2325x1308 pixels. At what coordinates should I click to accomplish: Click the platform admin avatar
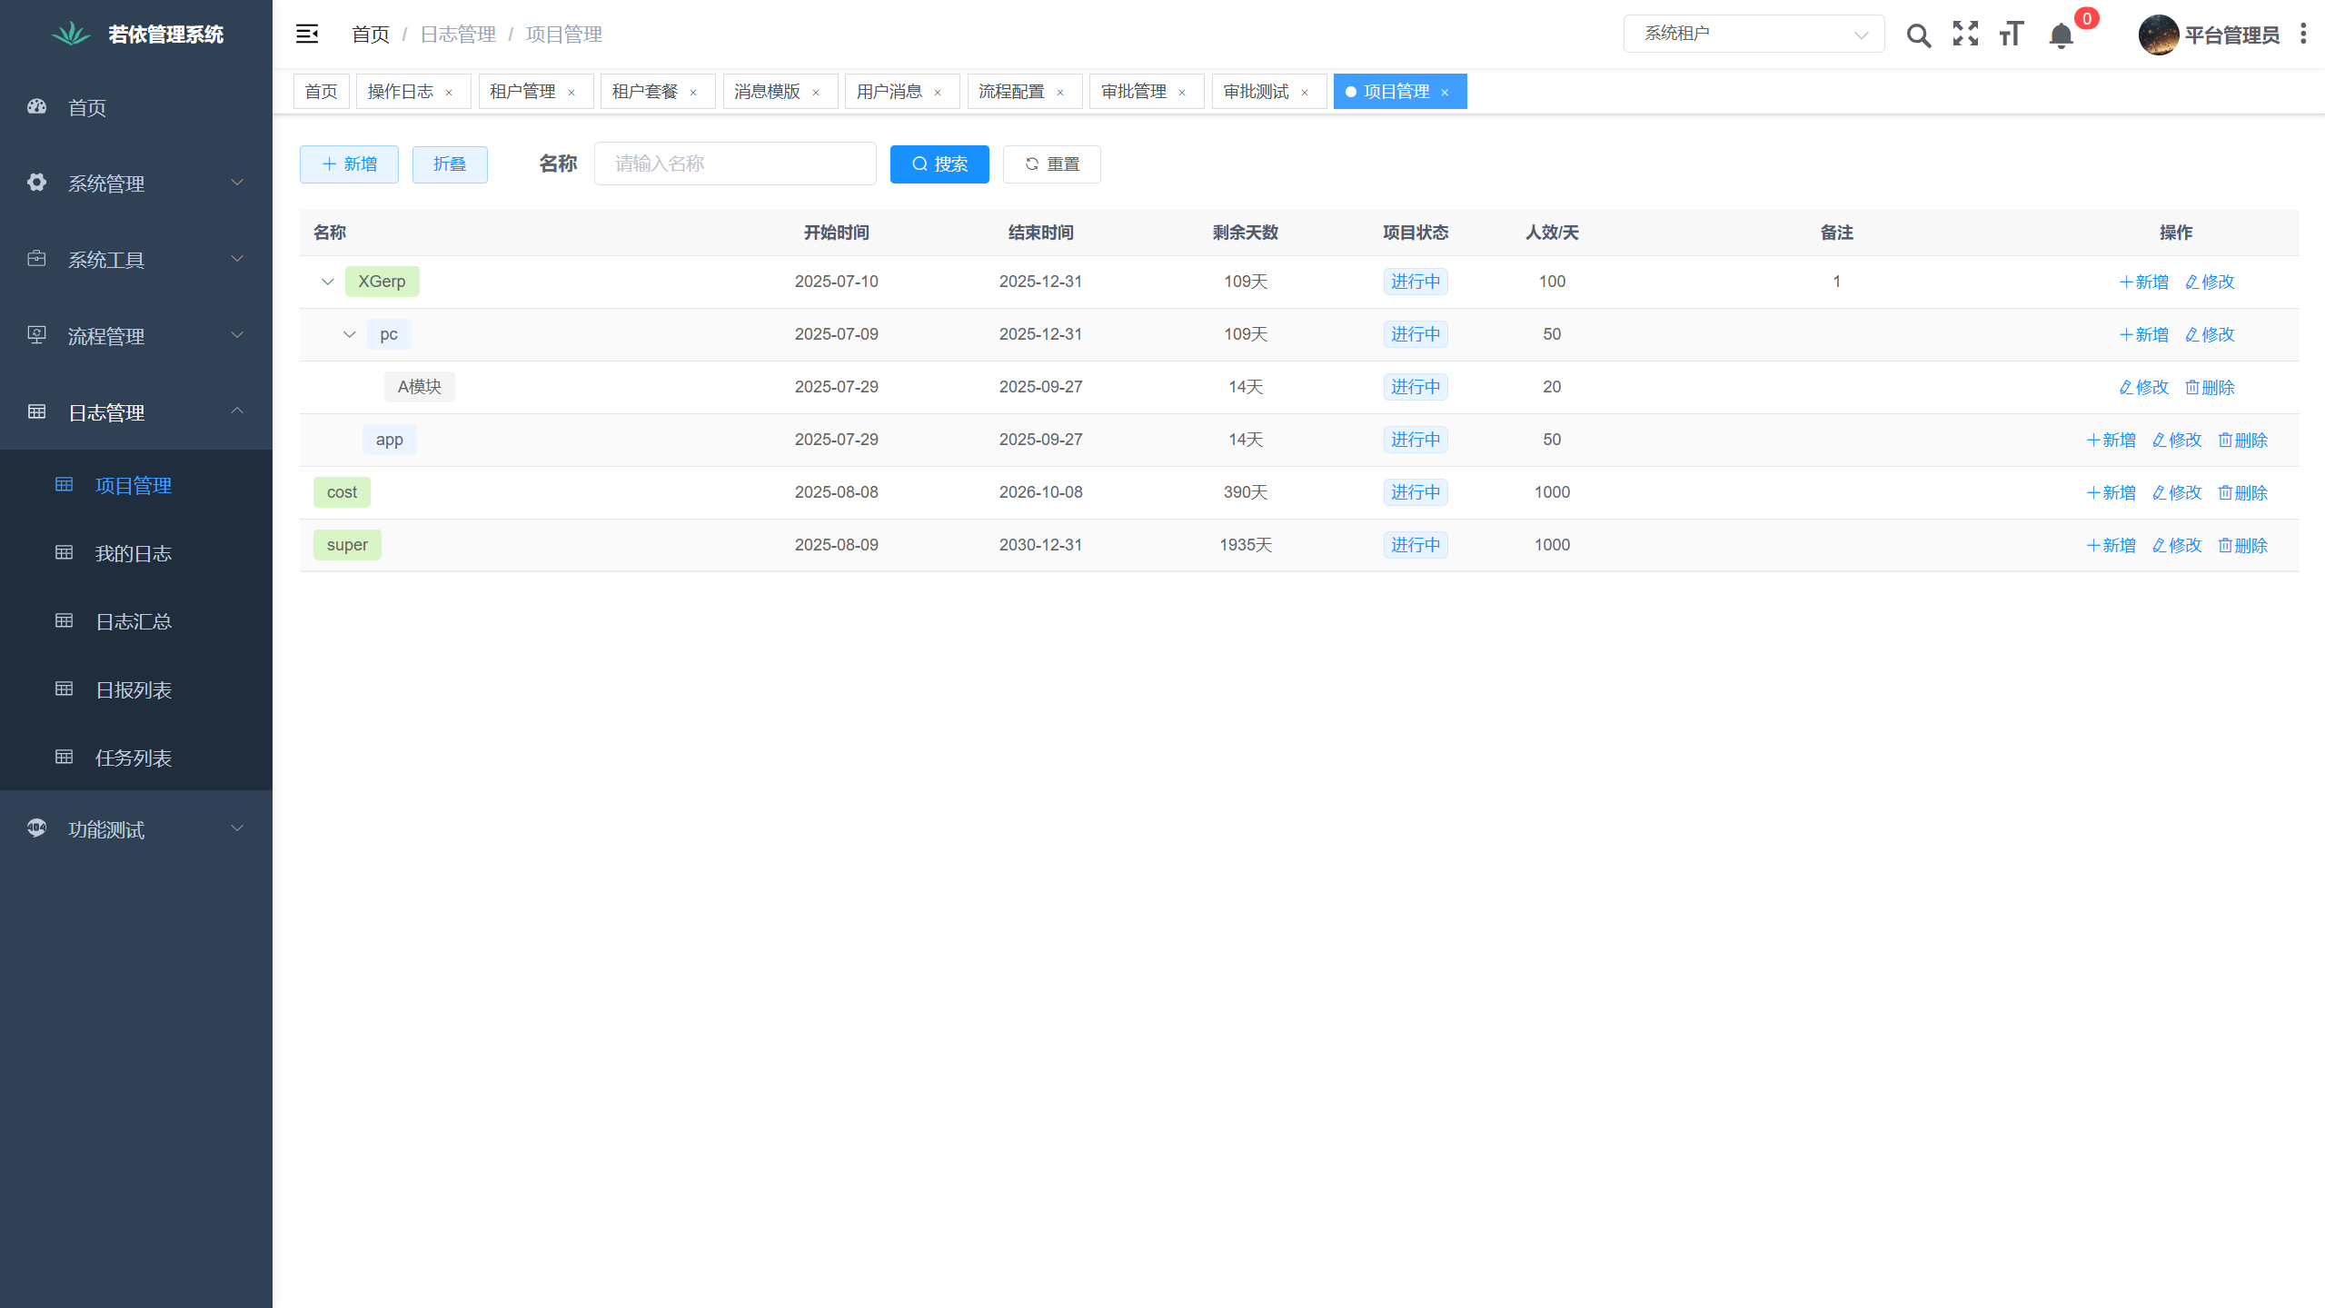pyautogui.click(x=2158, y=35)
